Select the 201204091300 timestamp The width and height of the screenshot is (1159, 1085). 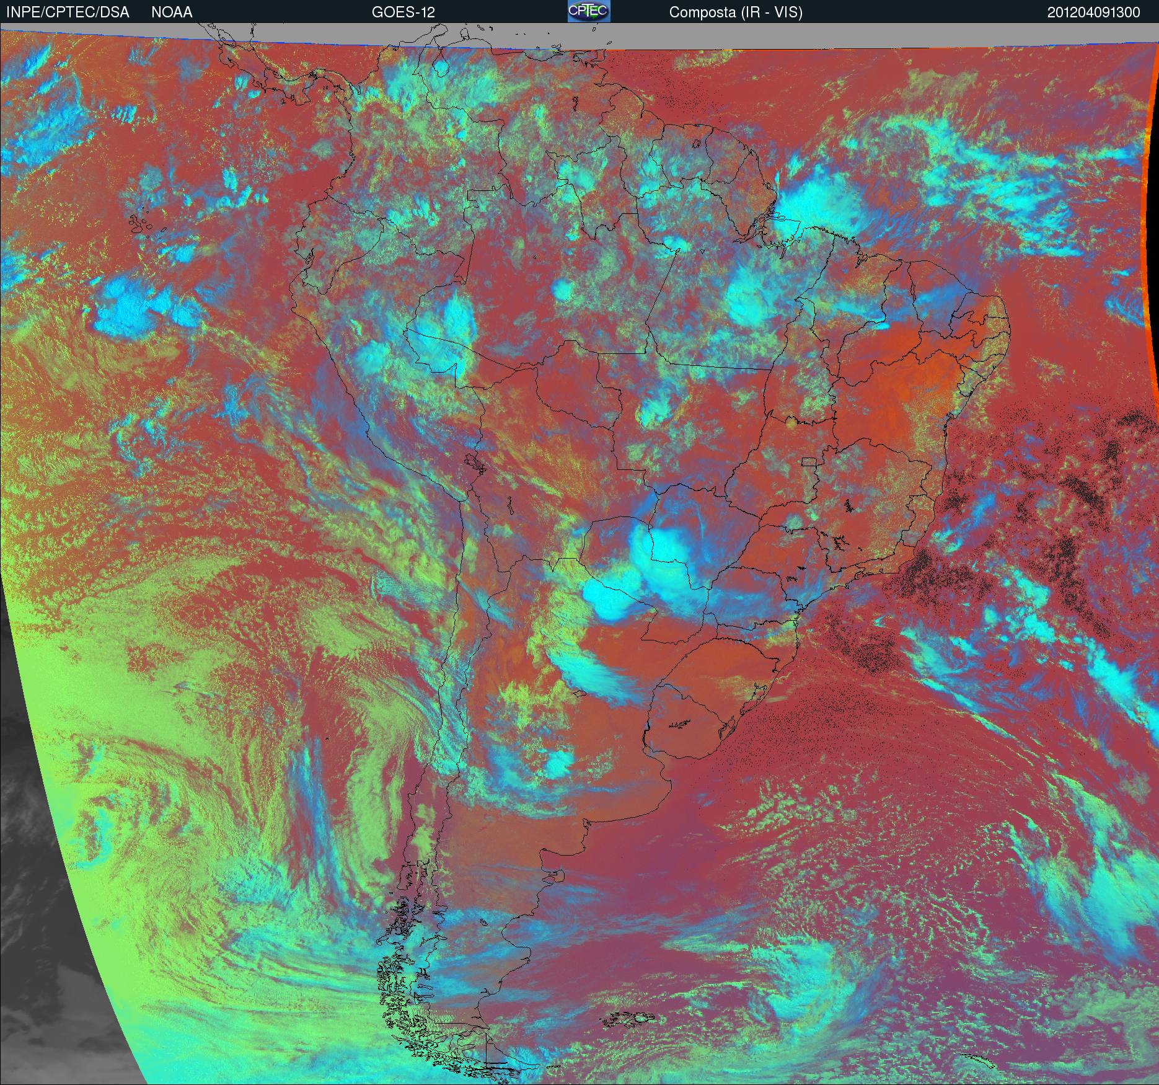[1094, 12]
